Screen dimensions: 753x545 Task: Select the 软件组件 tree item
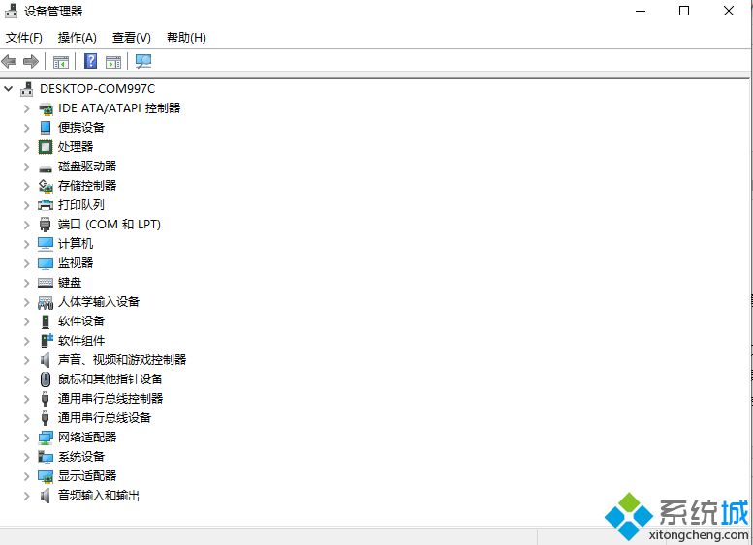pos(81,341)
